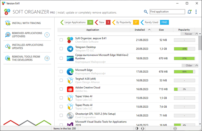Open Removal Tools From Developers
The image size is (202, 131).
(x=27, y=58)
